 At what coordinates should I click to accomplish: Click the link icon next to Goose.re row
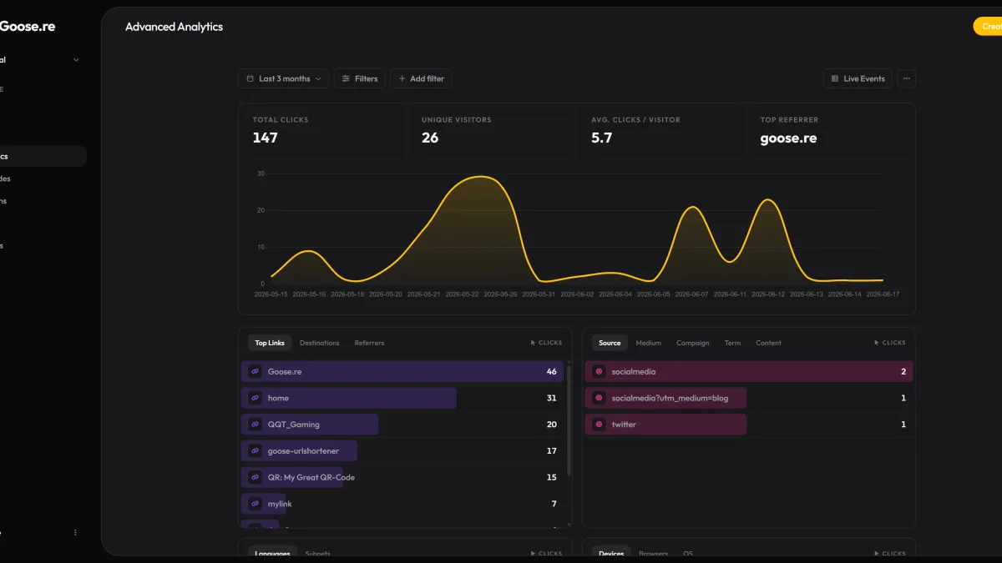[x=256, y=371]
